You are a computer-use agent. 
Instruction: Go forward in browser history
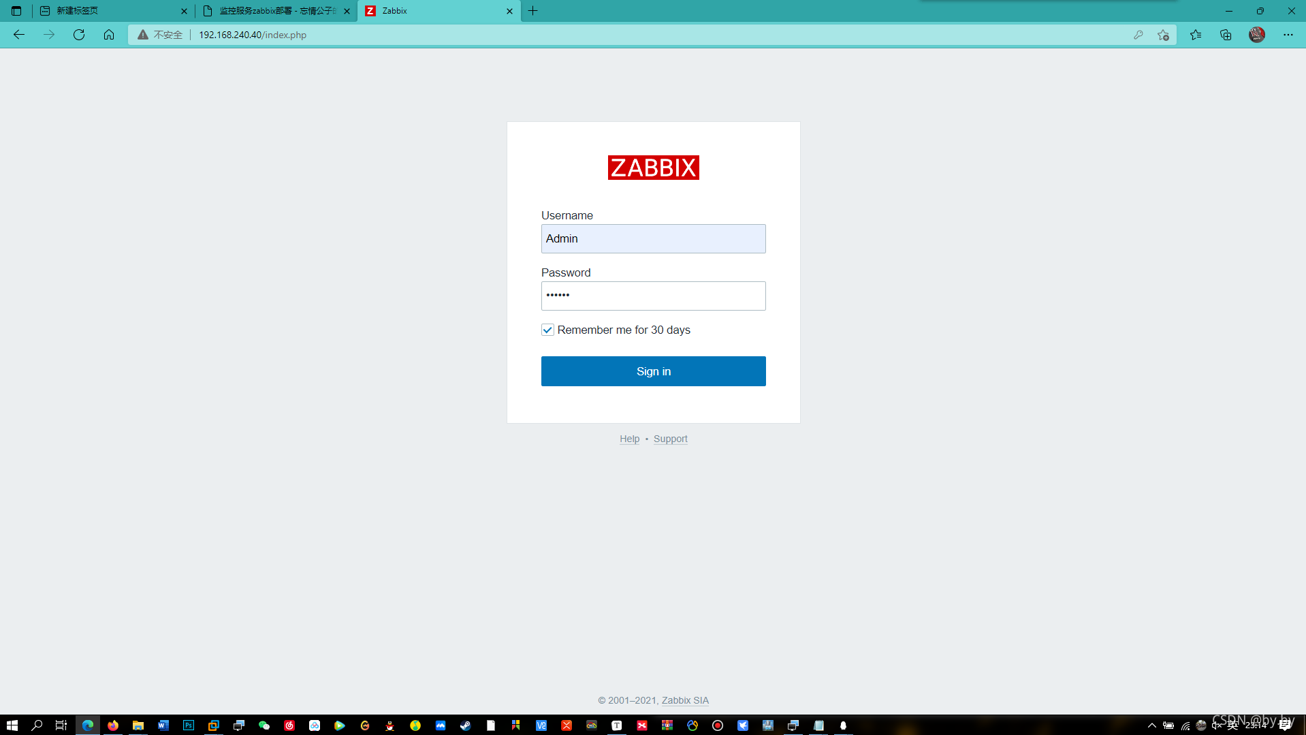pyautogui.click(x=49, y=35)
